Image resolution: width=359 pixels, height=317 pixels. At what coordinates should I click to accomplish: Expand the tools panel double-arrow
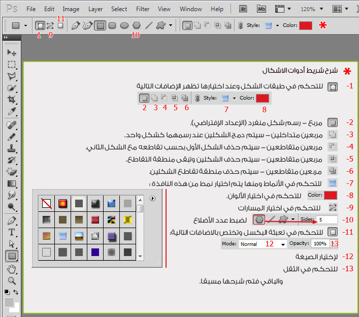(x=6, y=37)
